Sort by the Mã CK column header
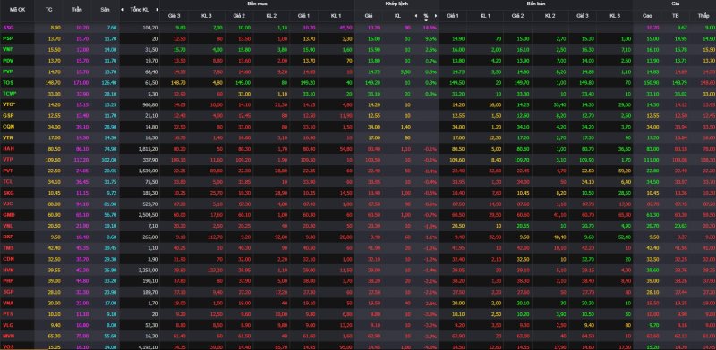Image resolution: width=716 pixels, height=350 pixels. [x=17, y=10]
